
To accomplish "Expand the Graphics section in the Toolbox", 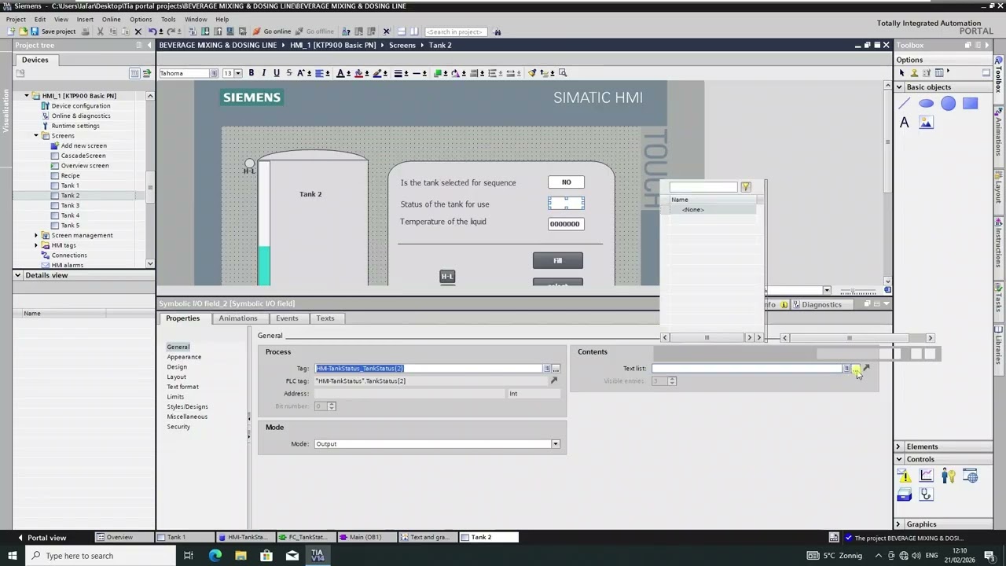I will point(898,524).
